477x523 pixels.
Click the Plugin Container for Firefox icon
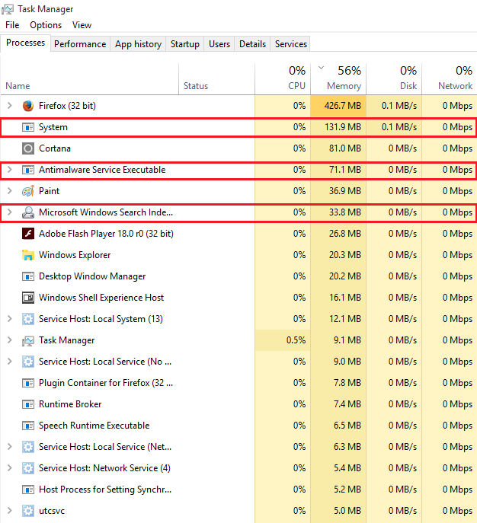(28, 383)
